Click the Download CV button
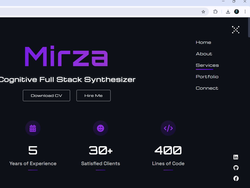Screen dimensions: 250x188 pos(46,96)
